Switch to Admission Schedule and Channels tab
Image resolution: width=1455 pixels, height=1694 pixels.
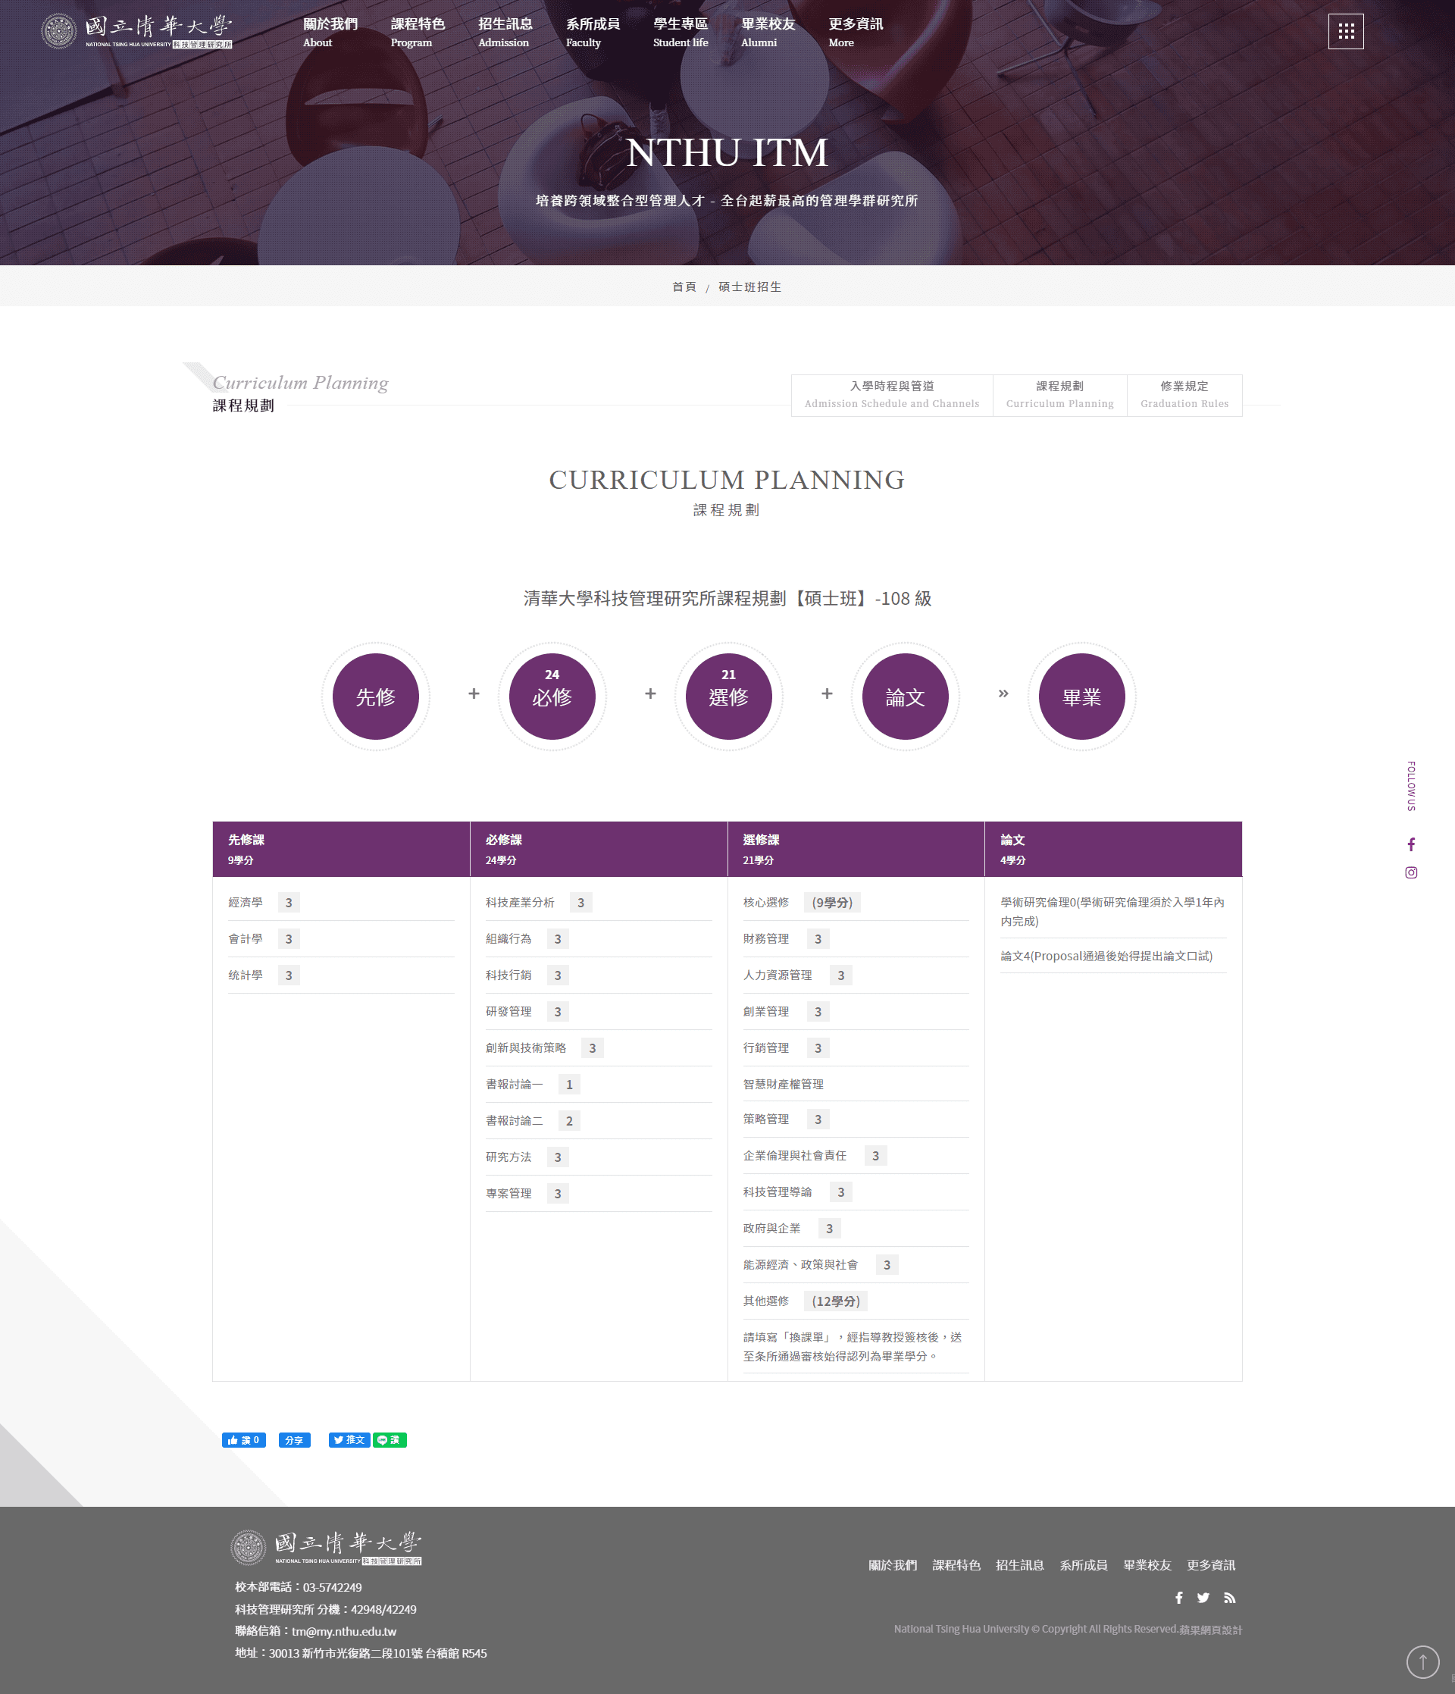[x=892, y=395]
